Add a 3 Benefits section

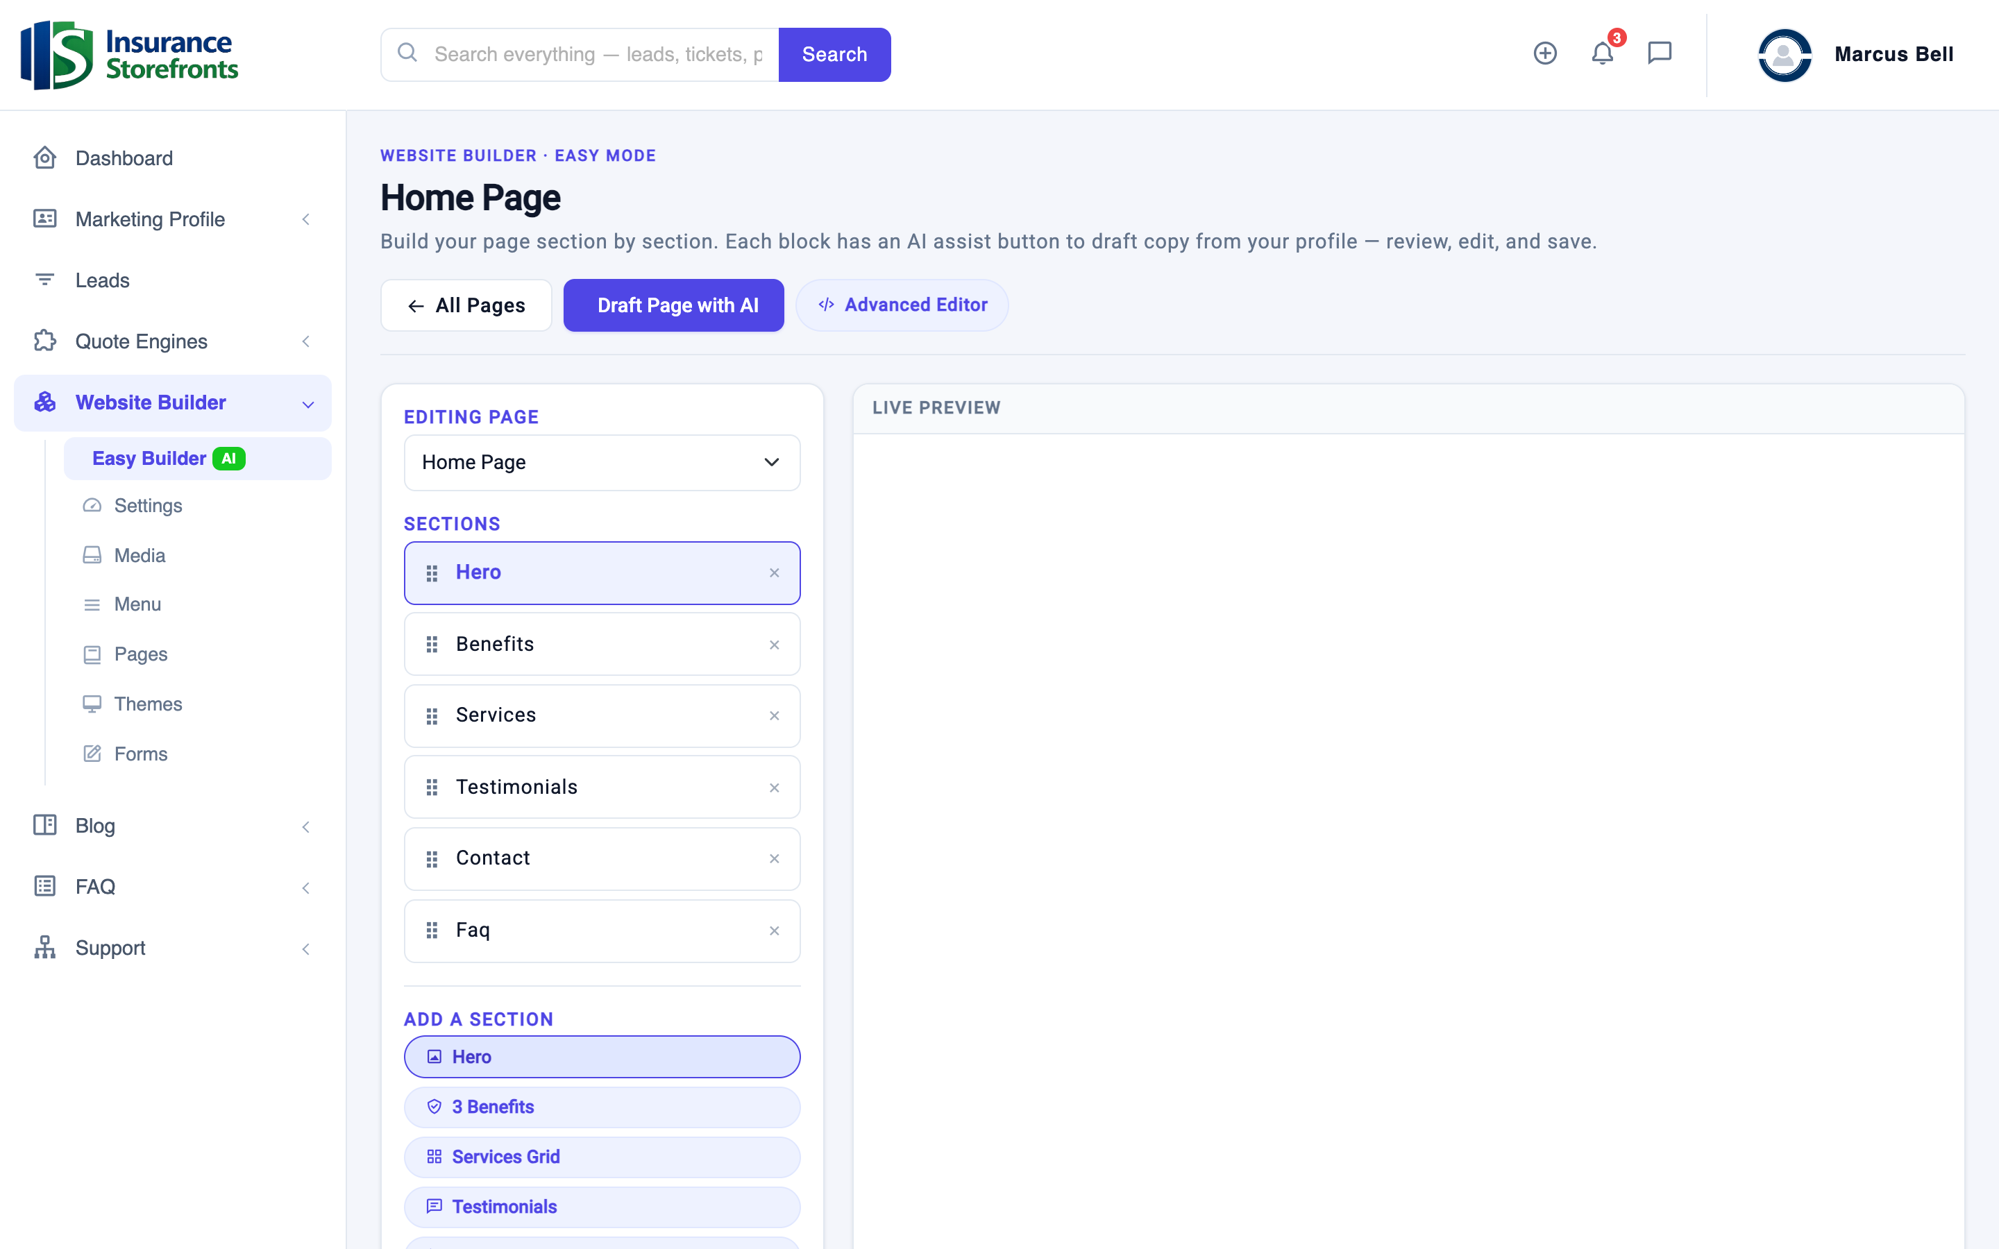tap(602, 1107)
